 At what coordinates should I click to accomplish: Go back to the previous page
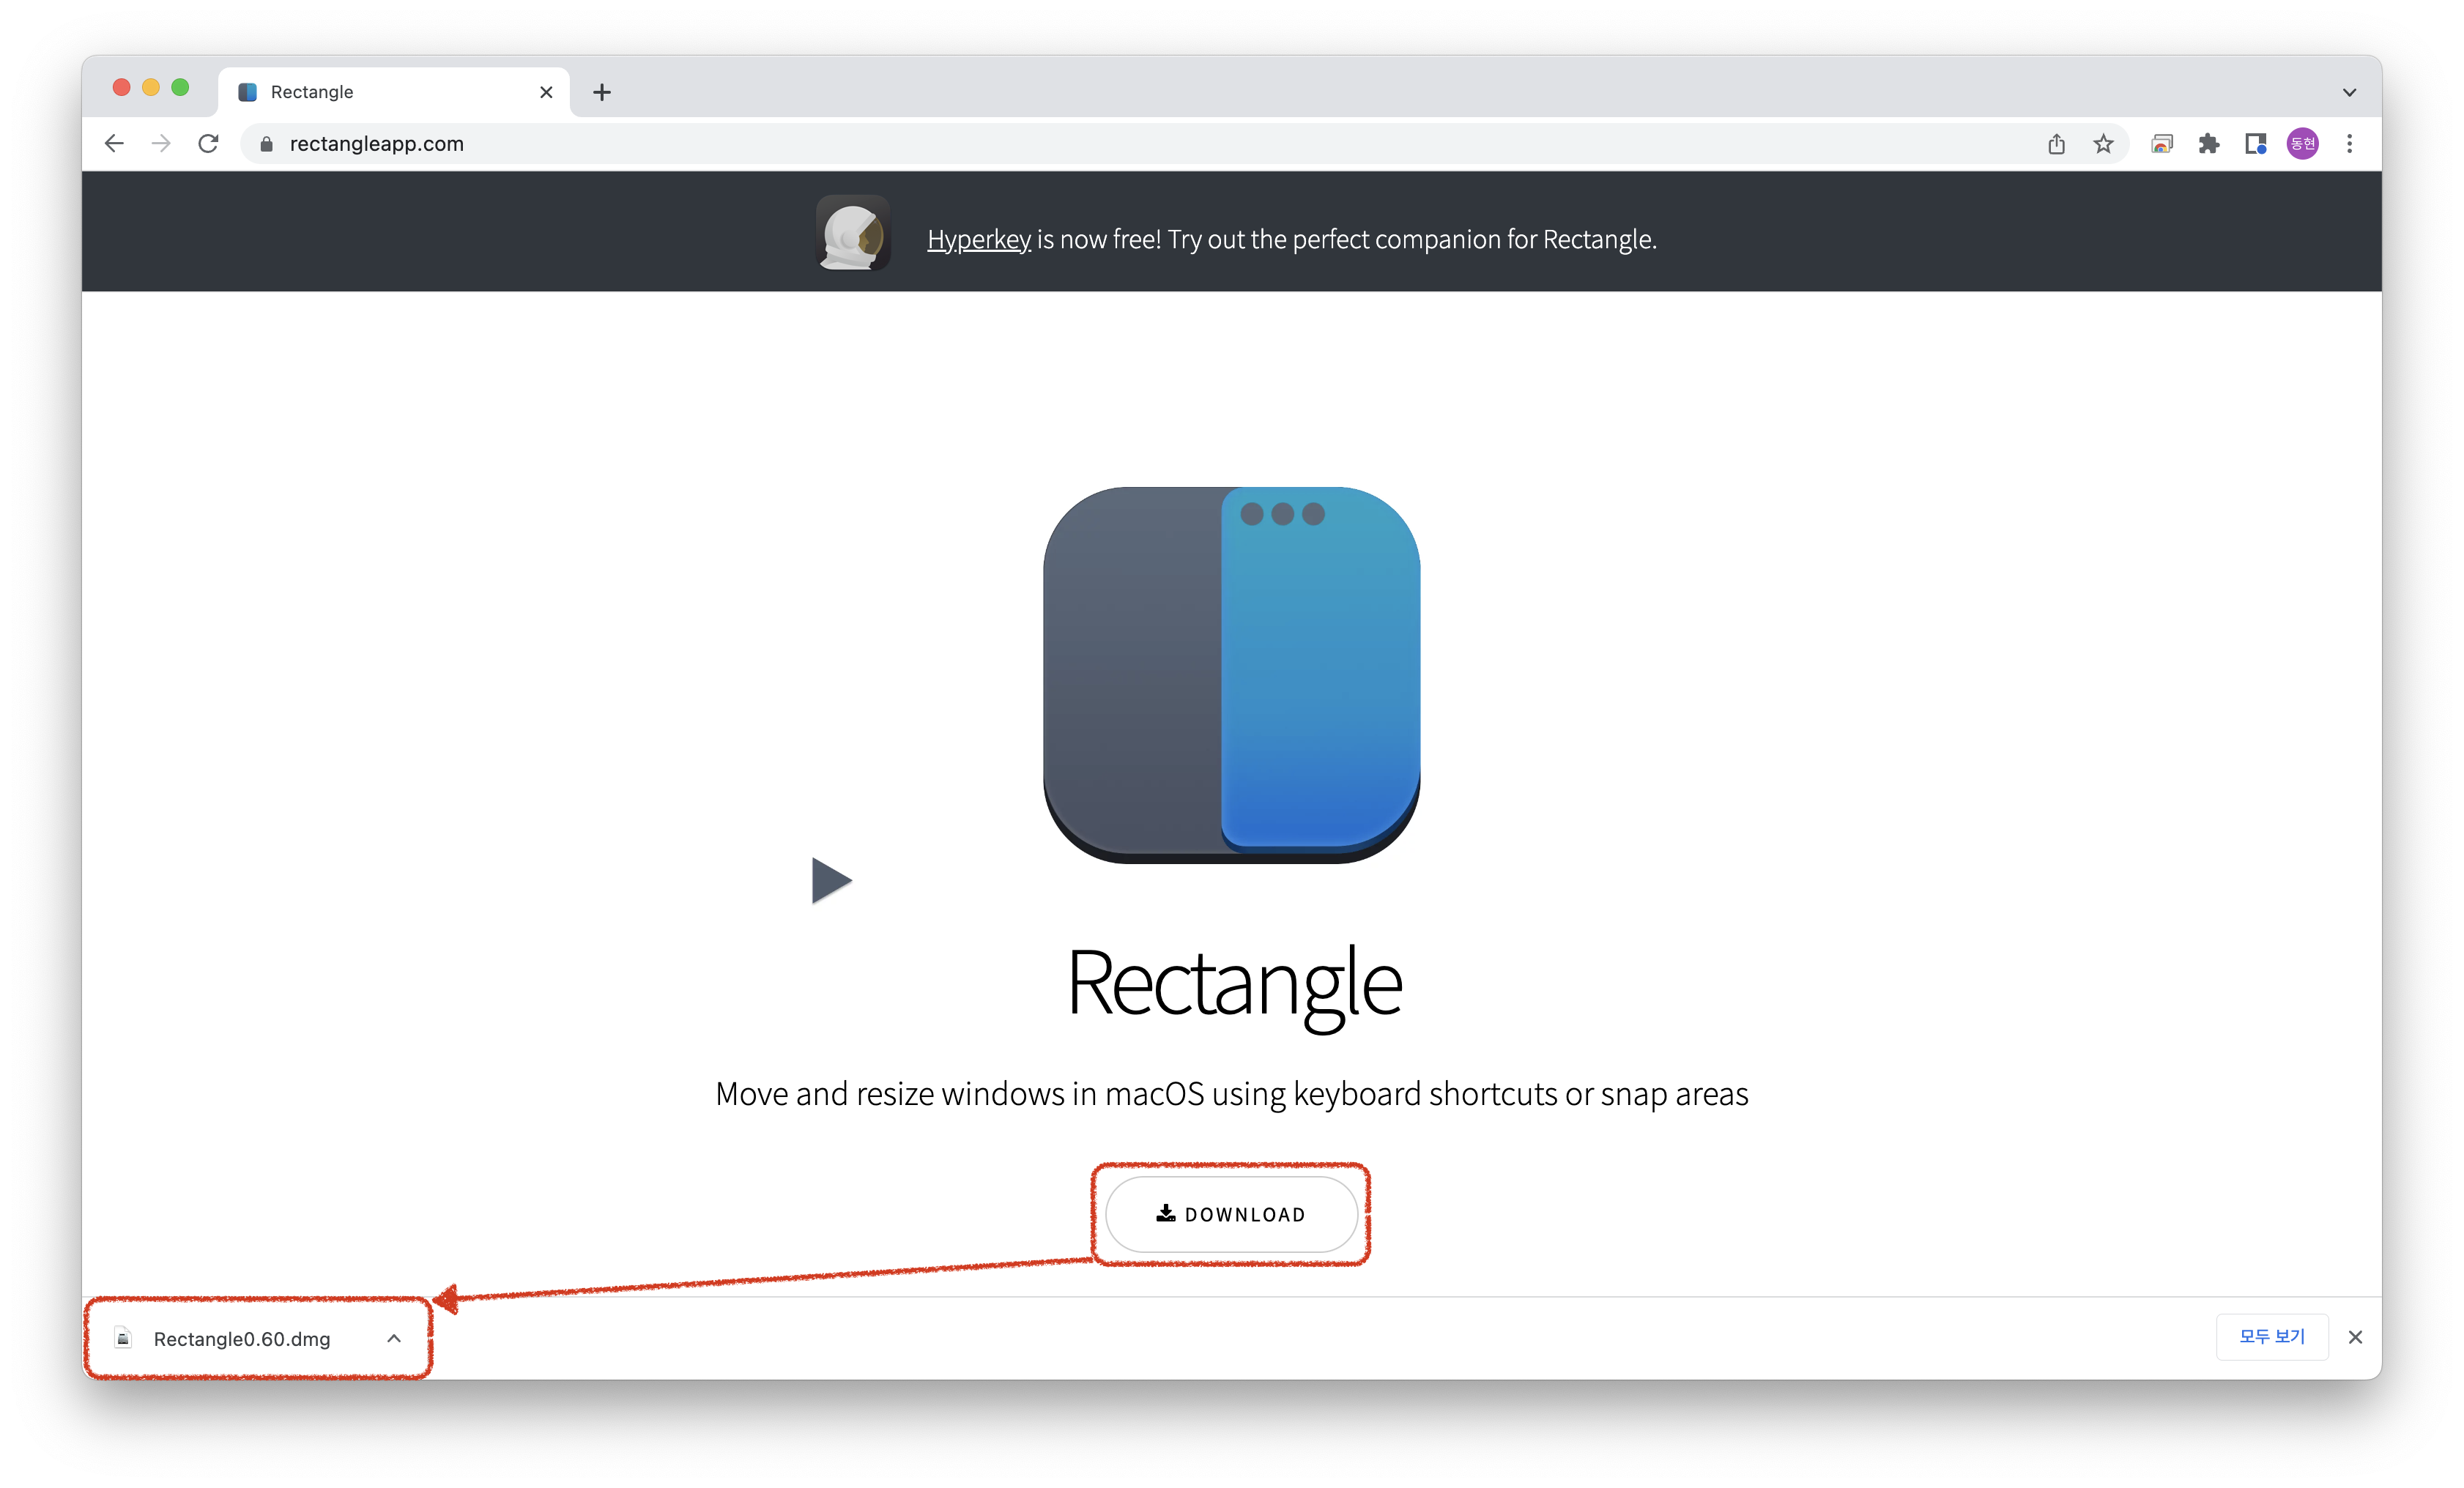point(114,144)
